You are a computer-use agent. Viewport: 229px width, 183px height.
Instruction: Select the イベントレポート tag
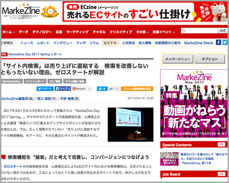[35, 81]
